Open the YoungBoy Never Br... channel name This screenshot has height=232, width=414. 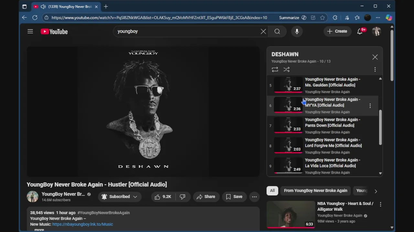[x=63, y=194]
